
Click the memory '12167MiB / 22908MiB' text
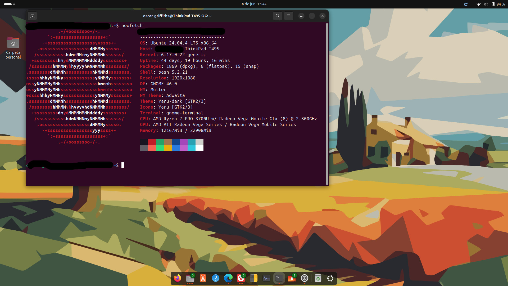tap(186, 130)
